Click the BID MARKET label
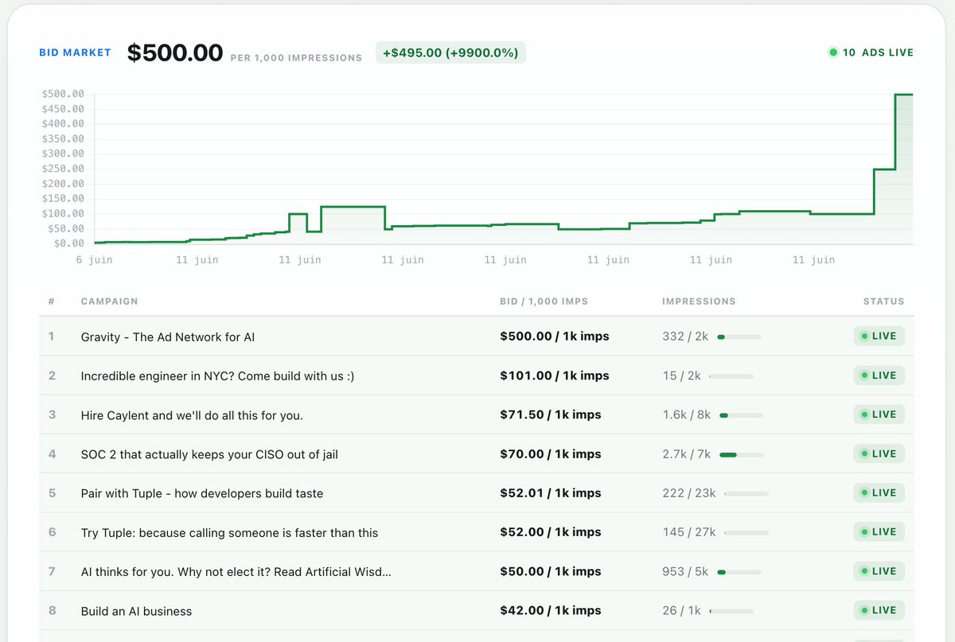The image size is (955, 642). 76,53
